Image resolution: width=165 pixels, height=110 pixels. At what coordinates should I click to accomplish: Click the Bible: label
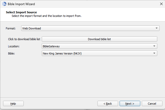pyautogui.click(x=11, y=53)
